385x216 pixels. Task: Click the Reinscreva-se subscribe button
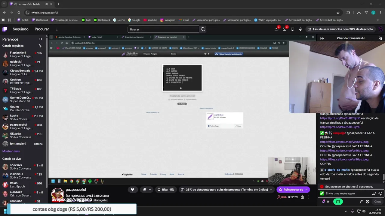(293, 190)
